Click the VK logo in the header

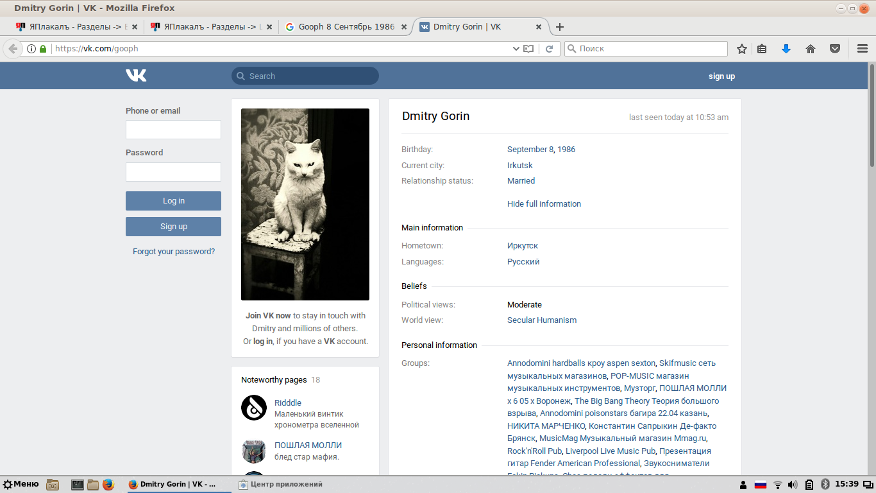pos(136,76)
